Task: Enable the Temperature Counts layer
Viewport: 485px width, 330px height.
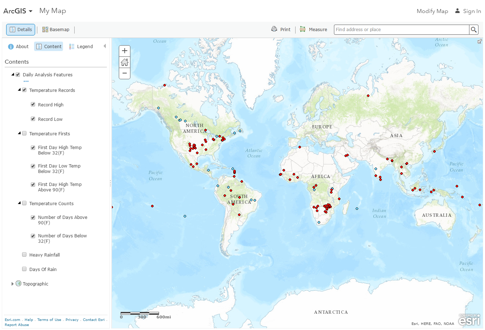Action: coord(24,203)
